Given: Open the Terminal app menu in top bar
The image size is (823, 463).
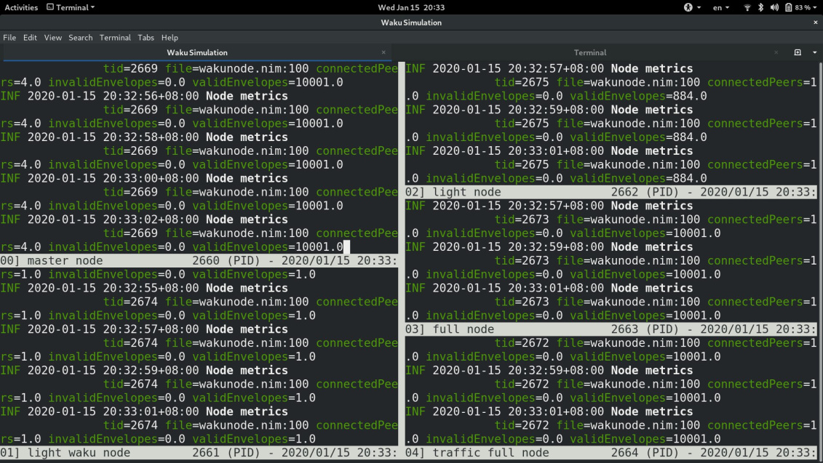Looking at the screenshot, I should [x=71, y=7].
